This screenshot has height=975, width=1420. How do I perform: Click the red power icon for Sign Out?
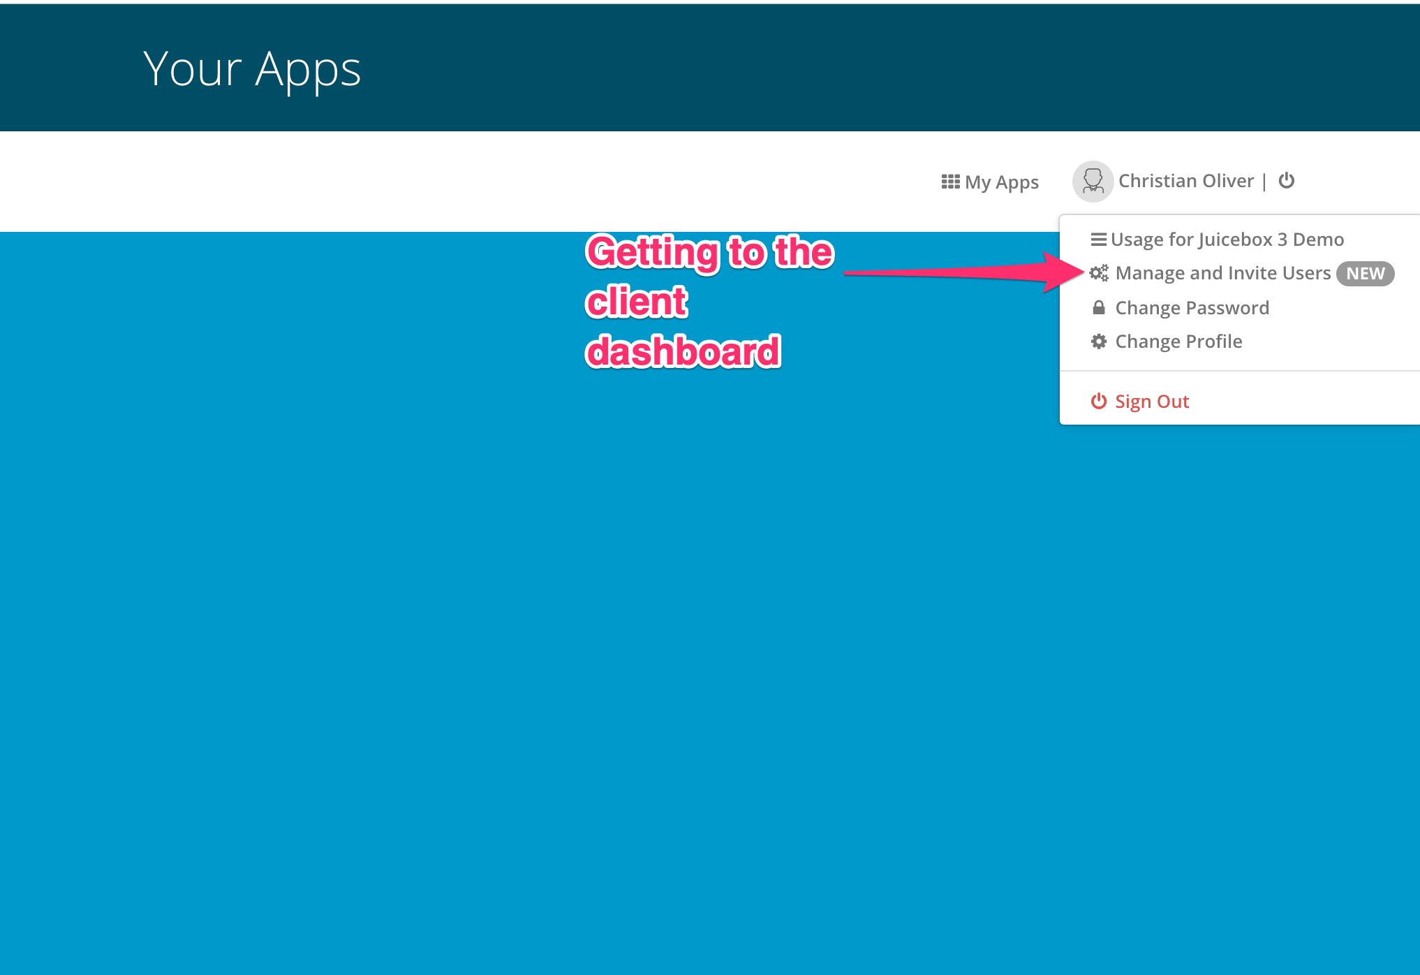pyautogui.click(x=1099, y=401)
